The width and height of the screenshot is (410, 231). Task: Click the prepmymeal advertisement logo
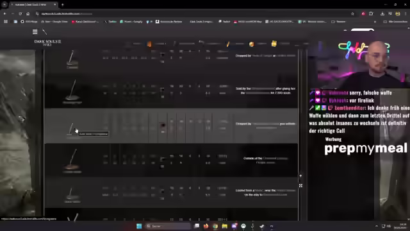tap(366, 148)
